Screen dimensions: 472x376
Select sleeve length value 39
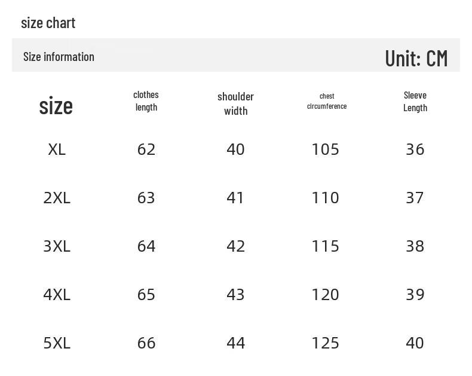(415, 294)
